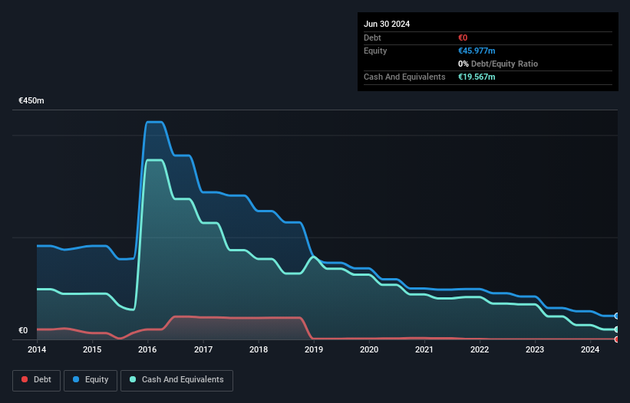
Task: Toggle the Cash And Equivalents legend button
Action: tap(176, 380)
